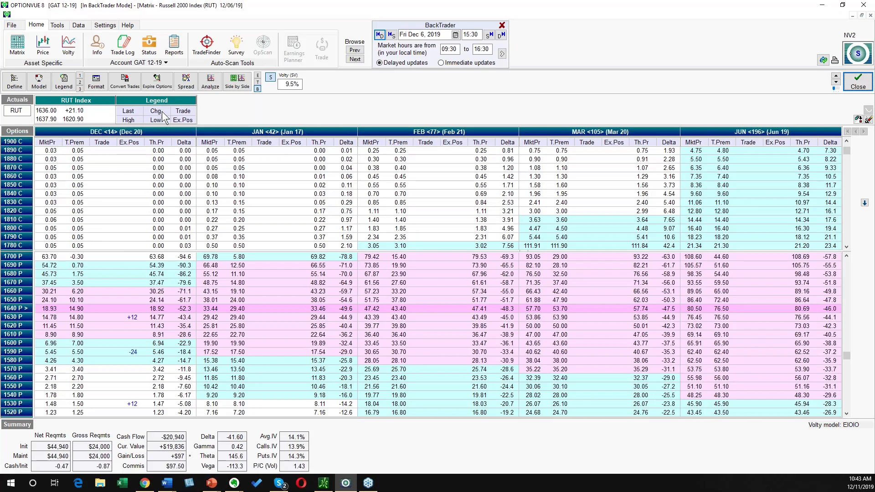This screenshot has width=875, height=492.
Task: Adjust the small slider below the stepper
Action: pyautogui.click(x=836, y=89)
